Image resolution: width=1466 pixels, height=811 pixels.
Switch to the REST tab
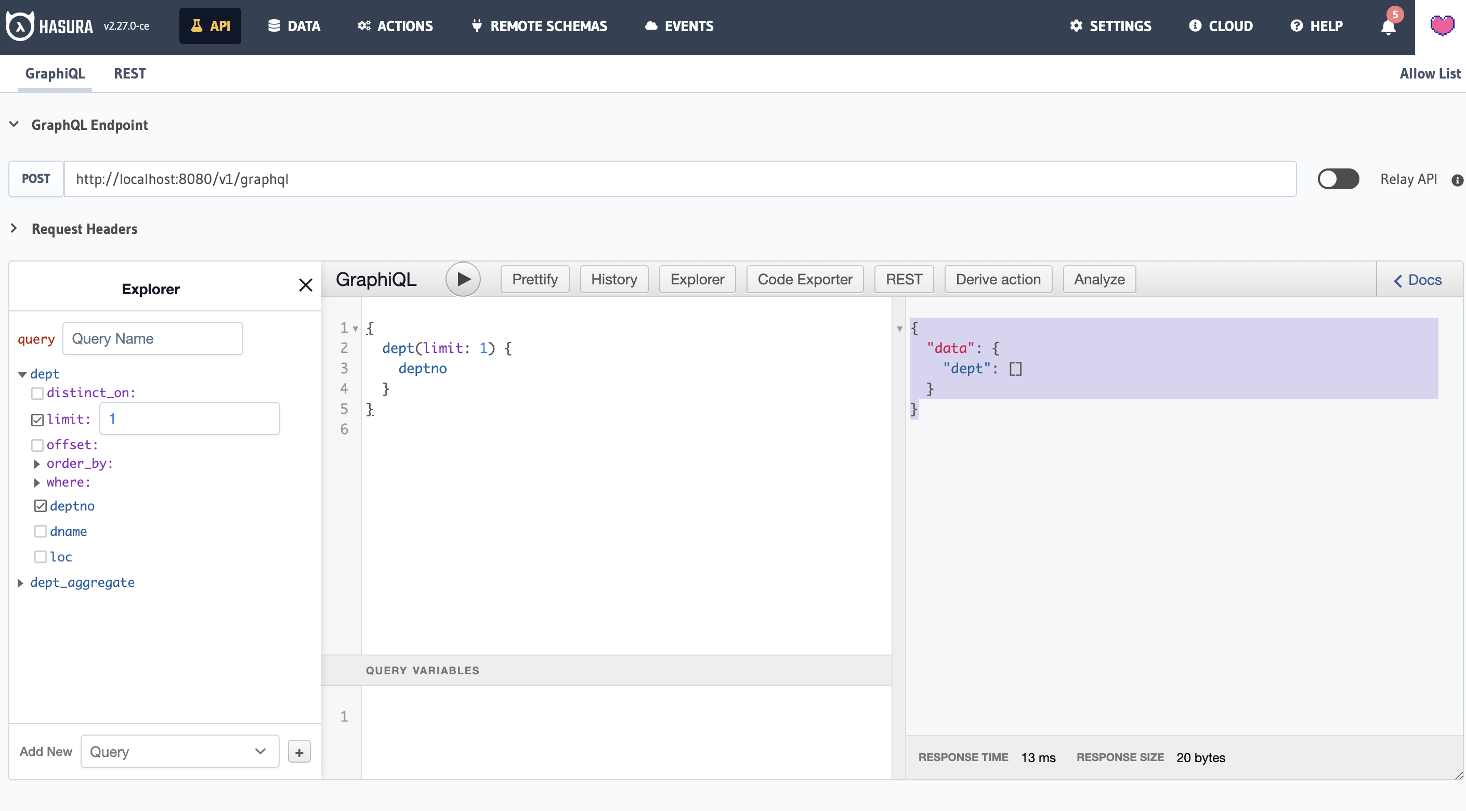129,73
